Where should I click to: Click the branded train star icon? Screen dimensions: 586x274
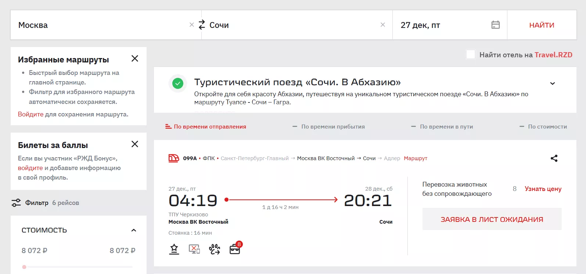pyautogui.click(x=174, y=249)
